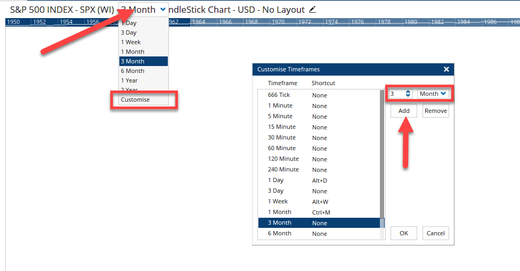
Task: Click the Shortcut column header
Action: (x=323, y=83)
